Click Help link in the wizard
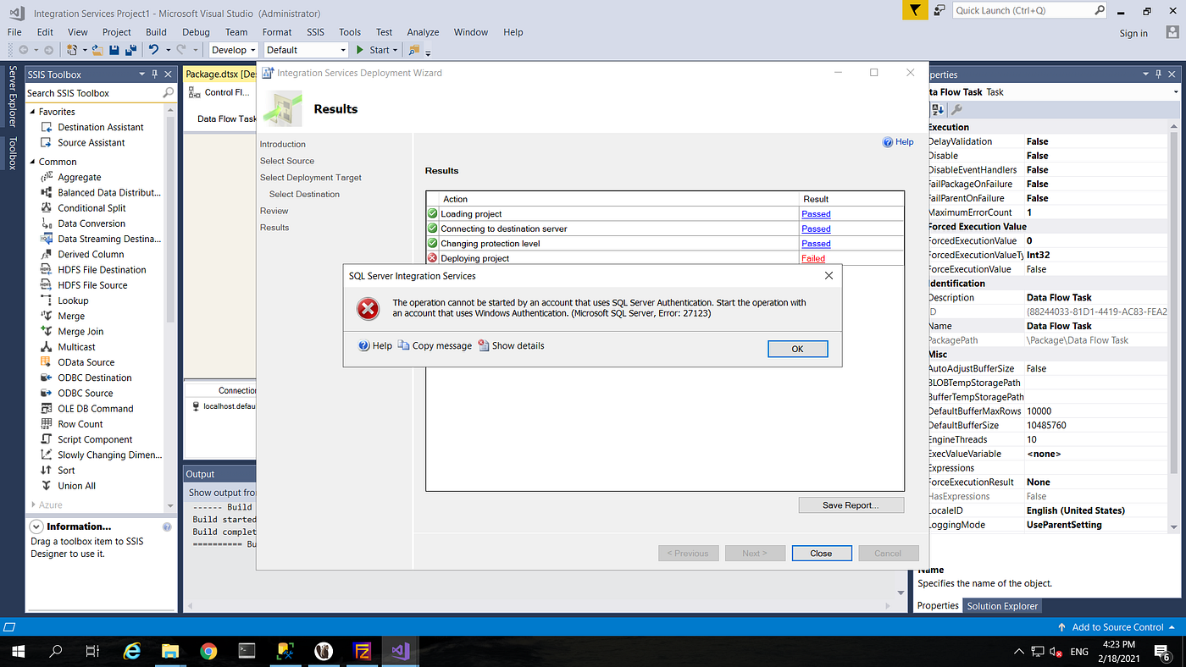 [898, 142]
